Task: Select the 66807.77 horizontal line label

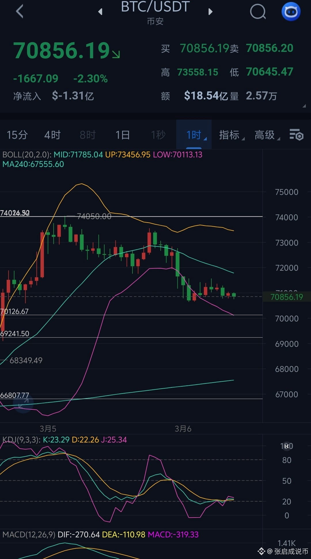Action: click(x=15, y=395)
